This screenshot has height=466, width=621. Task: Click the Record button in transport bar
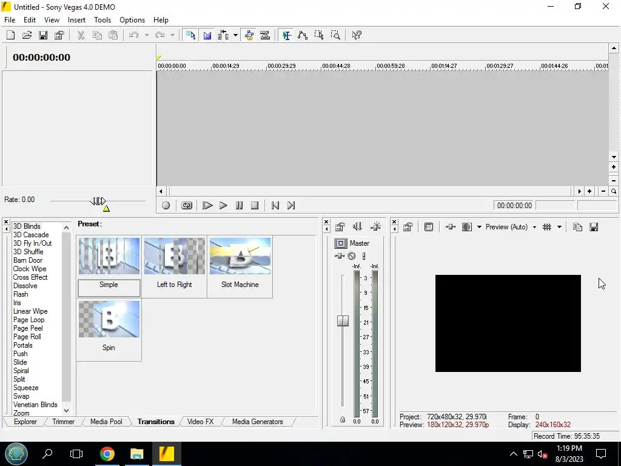(166, 205)
